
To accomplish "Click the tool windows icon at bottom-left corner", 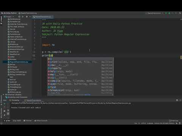I will tap(2, 123).
